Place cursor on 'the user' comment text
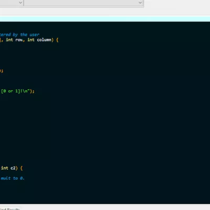Image resolution: width=210 pixels, height=210 pixels. [30, 35]
